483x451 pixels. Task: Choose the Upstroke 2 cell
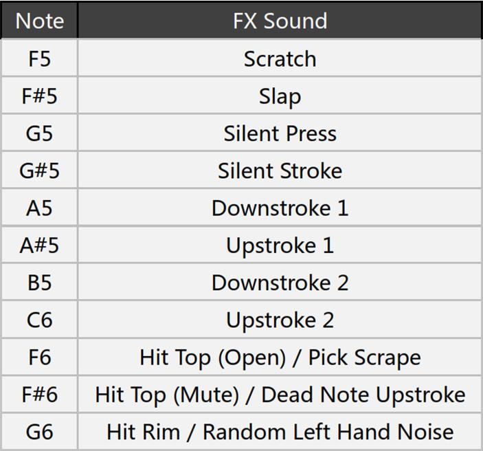280,320
